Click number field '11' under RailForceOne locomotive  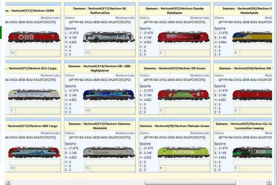pyautogui.click(x=87, y=52)
